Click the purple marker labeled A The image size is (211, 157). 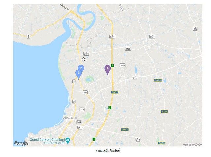coord(107,70)
